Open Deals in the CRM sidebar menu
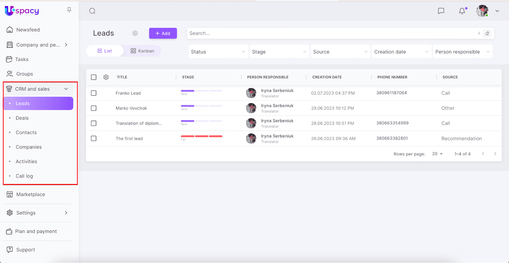The width and height of the screenshot is (509, 263). tap(22, 118)
